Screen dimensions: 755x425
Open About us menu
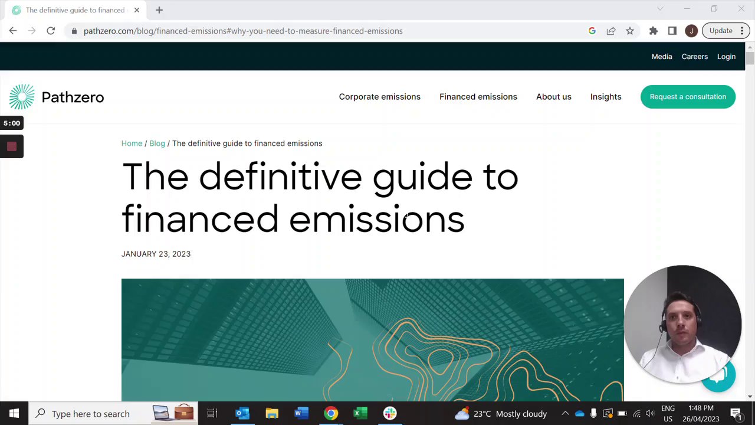pyautogui.click(x=554, y=97)
